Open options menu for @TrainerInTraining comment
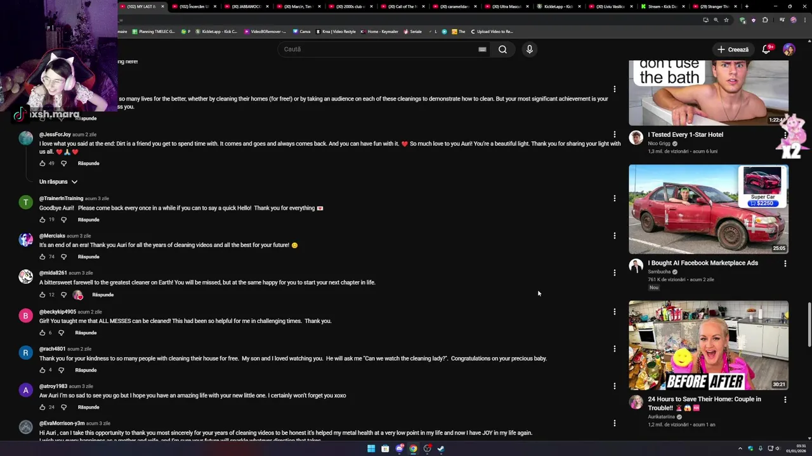812x456 pixels. pos(614,198)
